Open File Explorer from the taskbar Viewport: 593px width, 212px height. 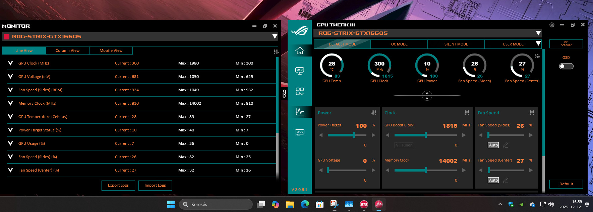[290, 204]
